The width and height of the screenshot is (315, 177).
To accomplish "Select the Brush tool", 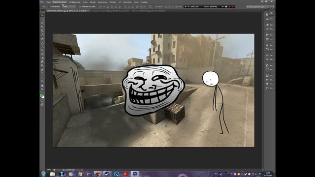I will point(42,42).
